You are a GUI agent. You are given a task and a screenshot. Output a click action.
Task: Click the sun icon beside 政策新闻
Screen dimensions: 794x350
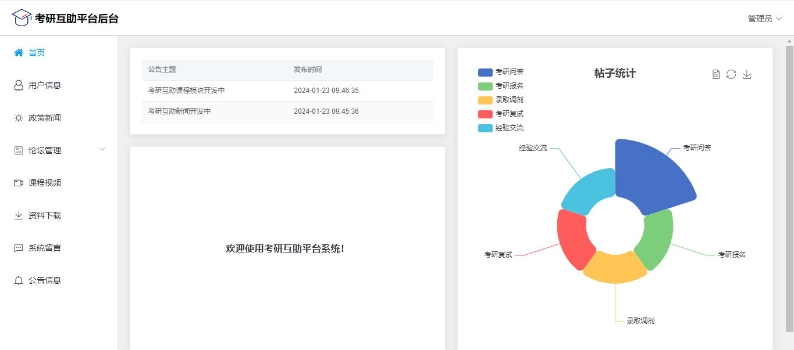[x=19, y=118]
